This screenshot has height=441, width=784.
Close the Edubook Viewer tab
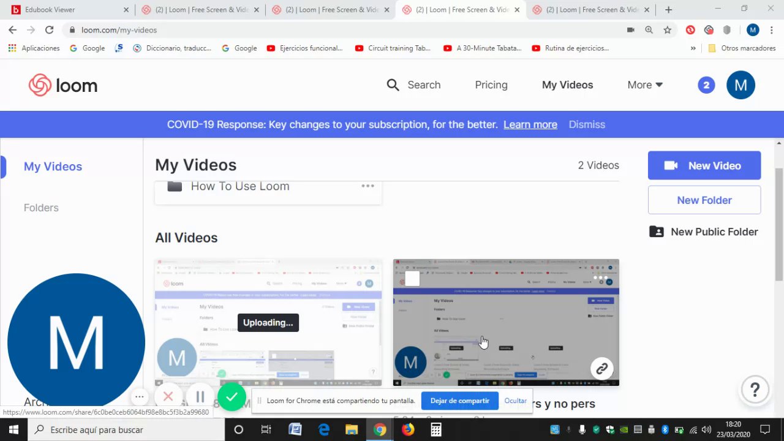point(127,10)
